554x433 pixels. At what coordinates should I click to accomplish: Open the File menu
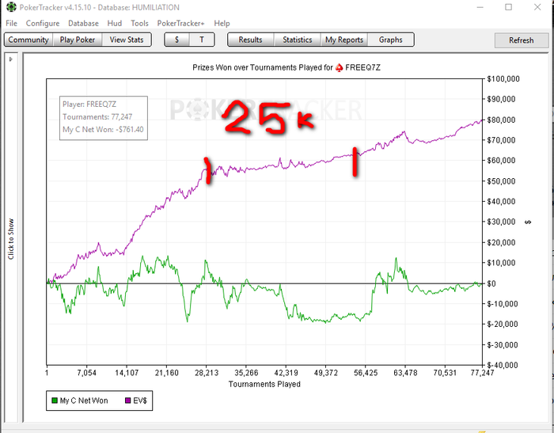(11, 23)
